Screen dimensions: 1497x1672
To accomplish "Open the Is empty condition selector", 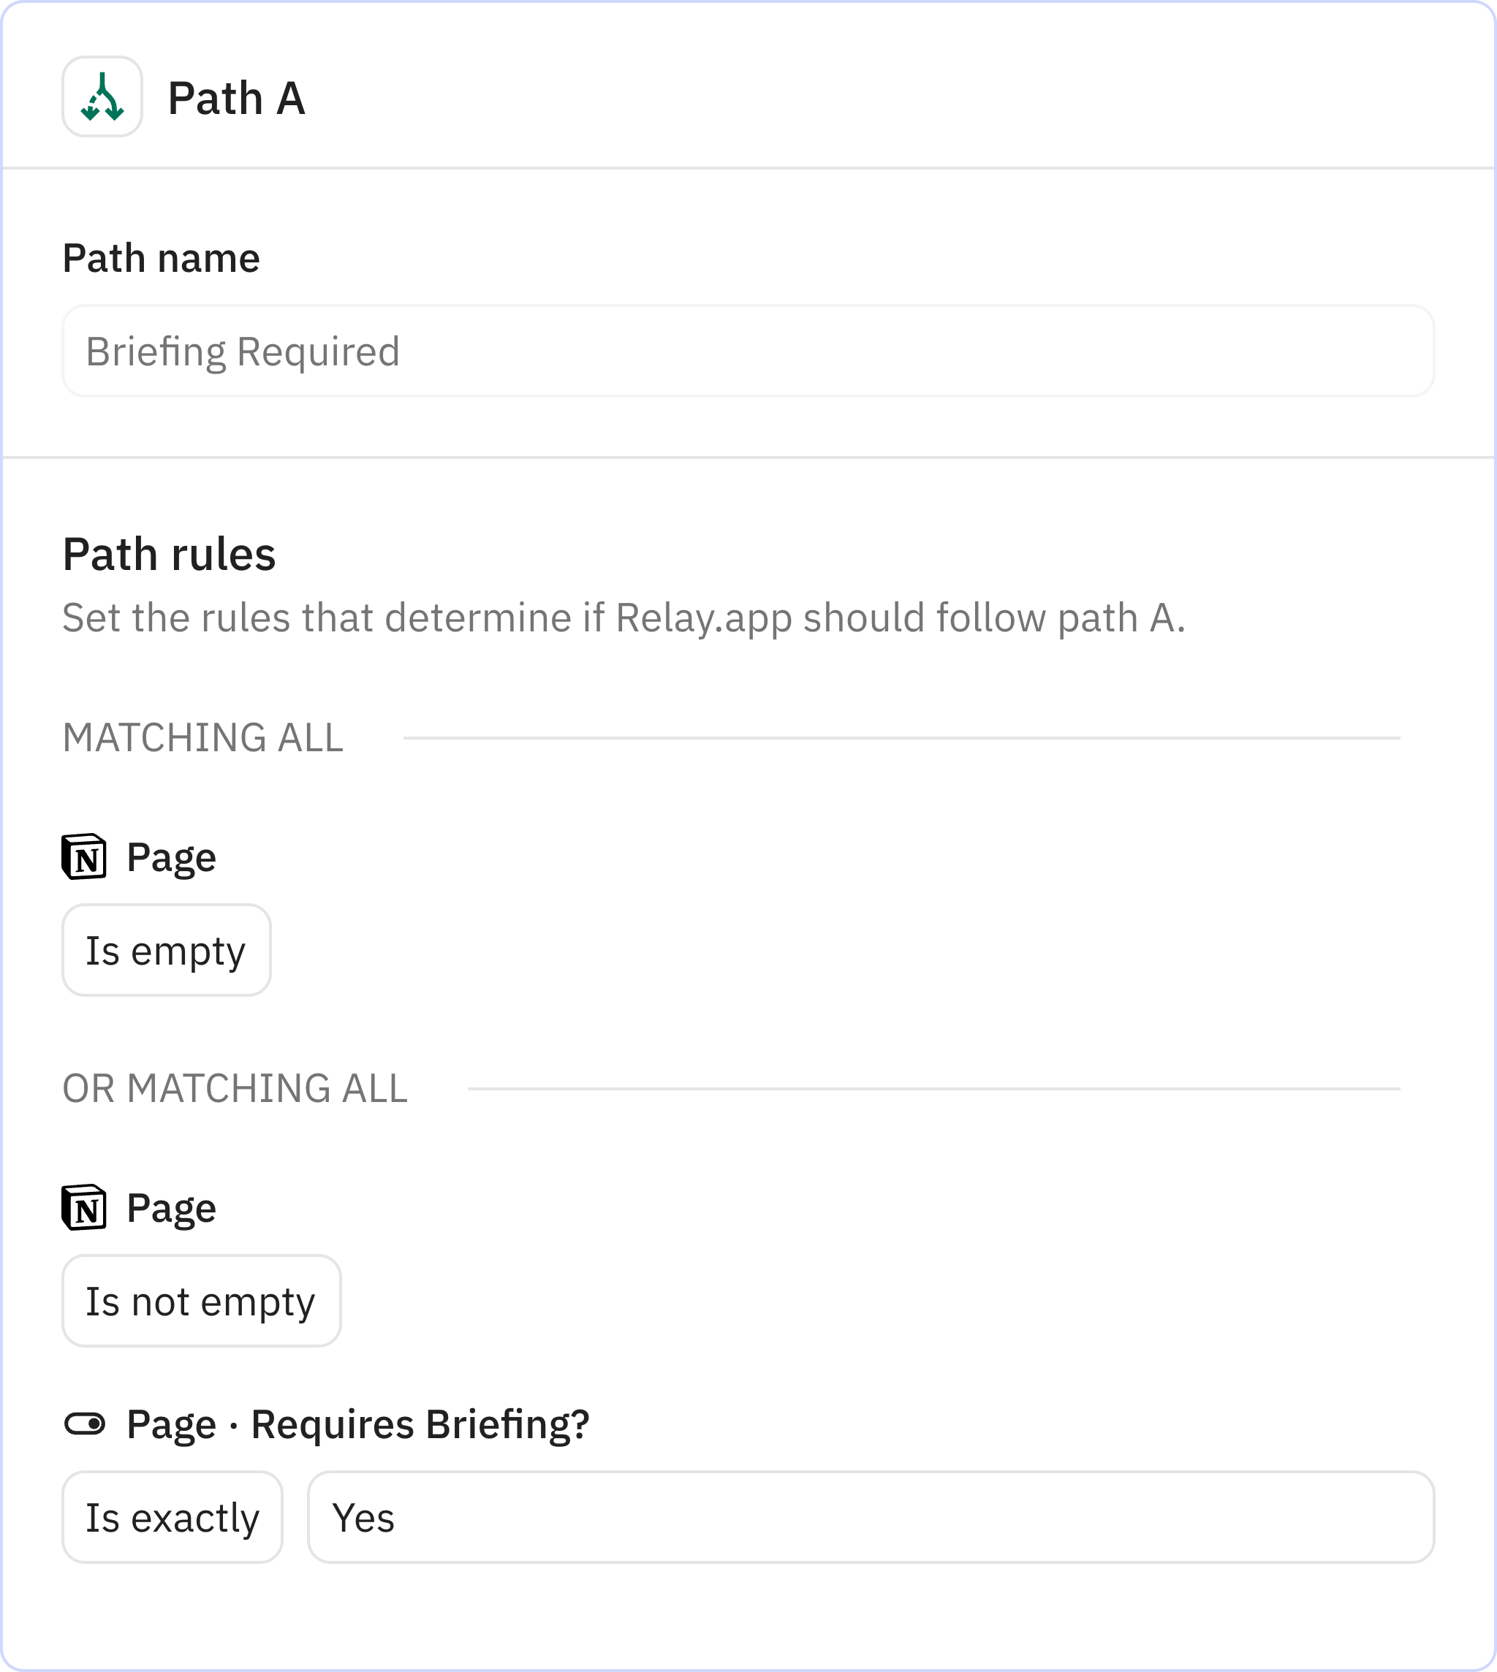I will (x=165, y=950).
